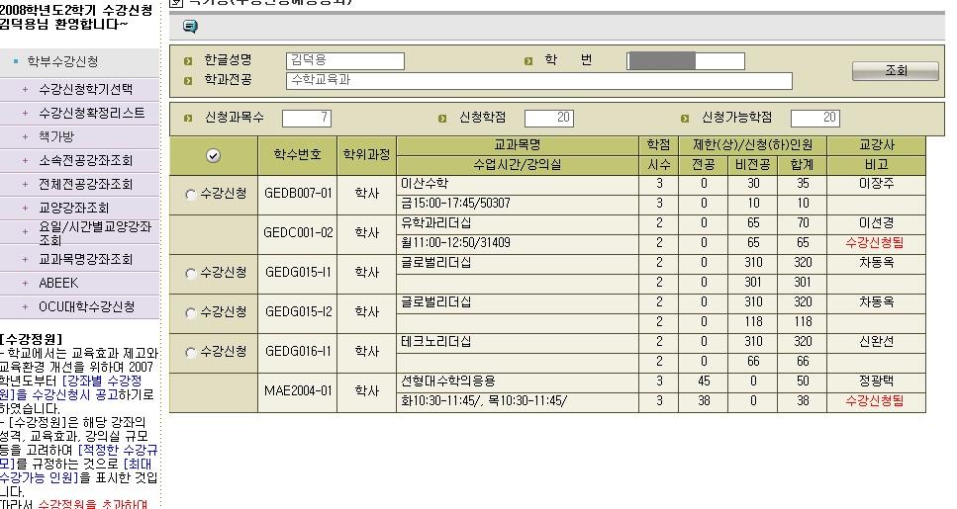Click course name 유학과리더십
The image size is (957, 509).
point(435,223)
